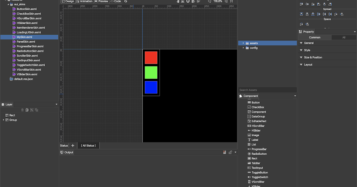This screenshot has height=187, width=357.
Task: Click the horizontal space distribution icon under Space
Action: click(x=301, y=24)
